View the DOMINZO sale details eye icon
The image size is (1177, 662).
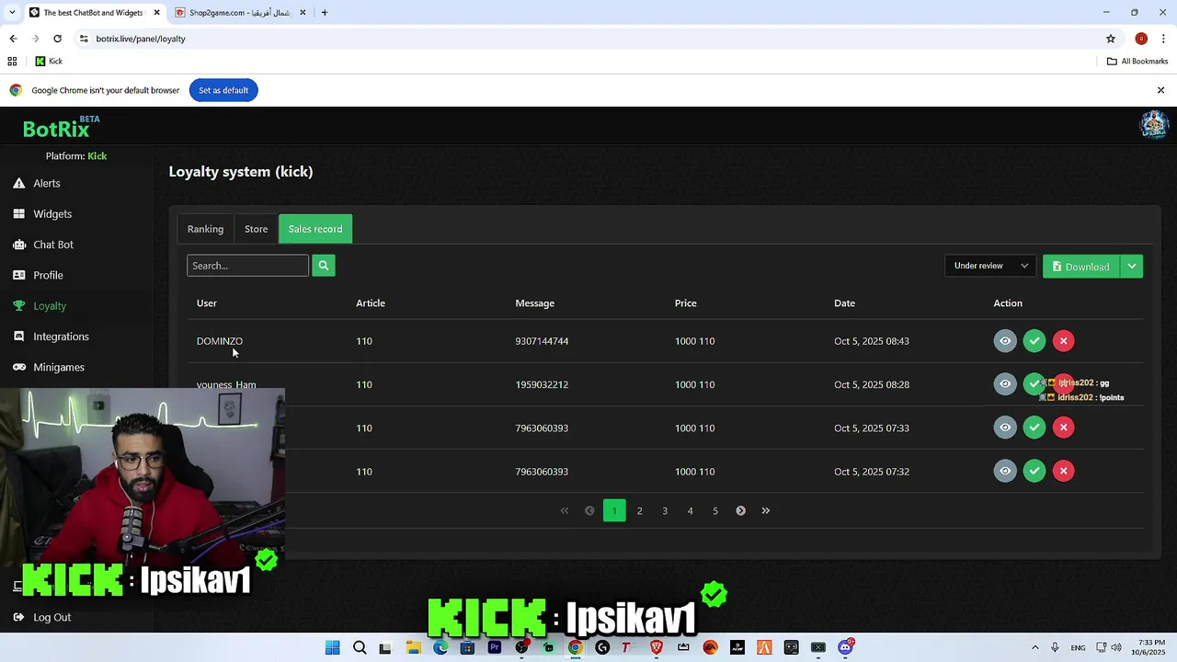(x=1005, y=341)
